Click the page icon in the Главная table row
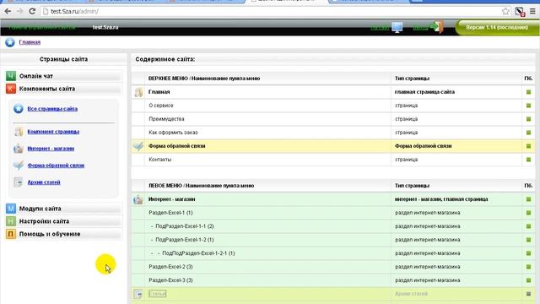Viewport: 540px width, 304px height. (x=138, y=92)
